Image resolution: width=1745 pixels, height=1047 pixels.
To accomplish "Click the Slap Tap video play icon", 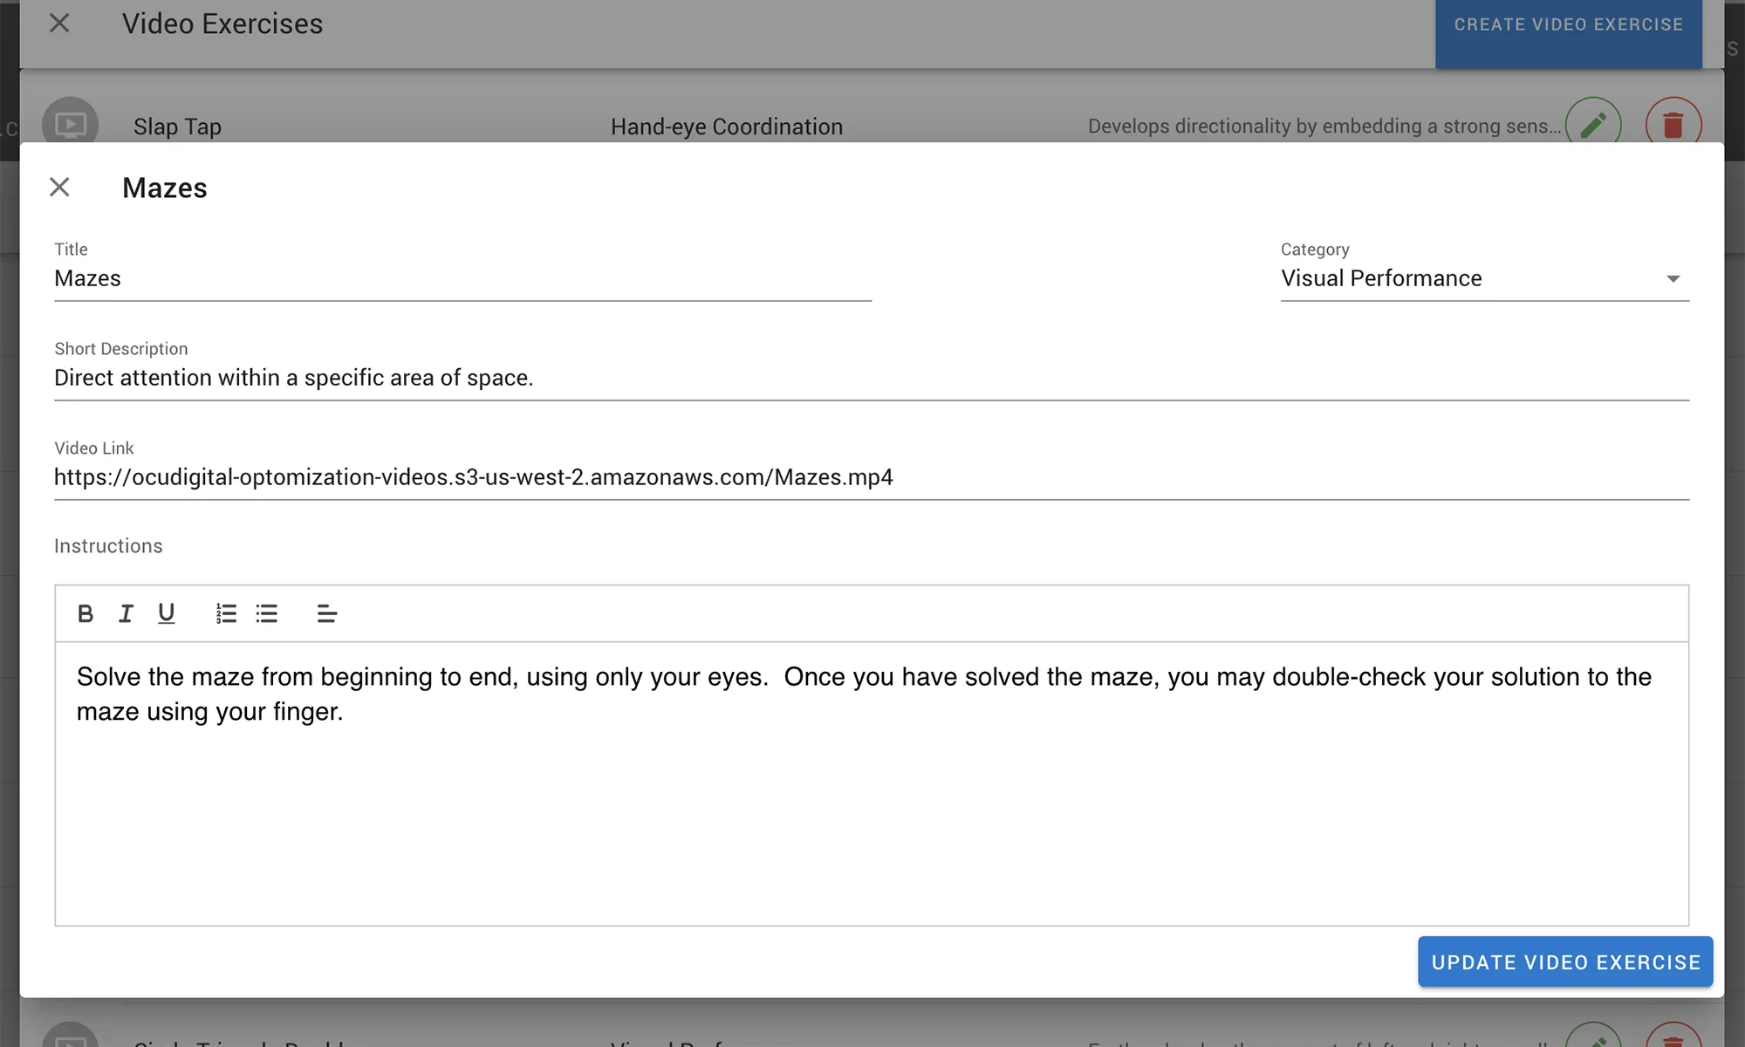I will coord(71,125).
